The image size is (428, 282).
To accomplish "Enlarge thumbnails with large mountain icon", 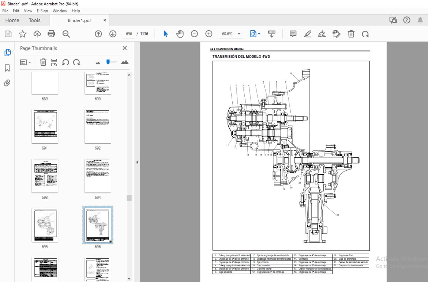I will coord(125,62).
